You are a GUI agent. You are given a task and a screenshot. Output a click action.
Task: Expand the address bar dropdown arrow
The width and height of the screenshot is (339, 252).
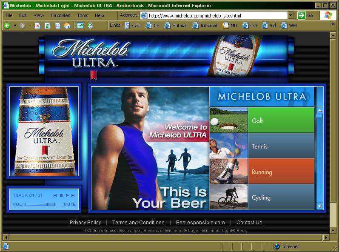(291, 15)
